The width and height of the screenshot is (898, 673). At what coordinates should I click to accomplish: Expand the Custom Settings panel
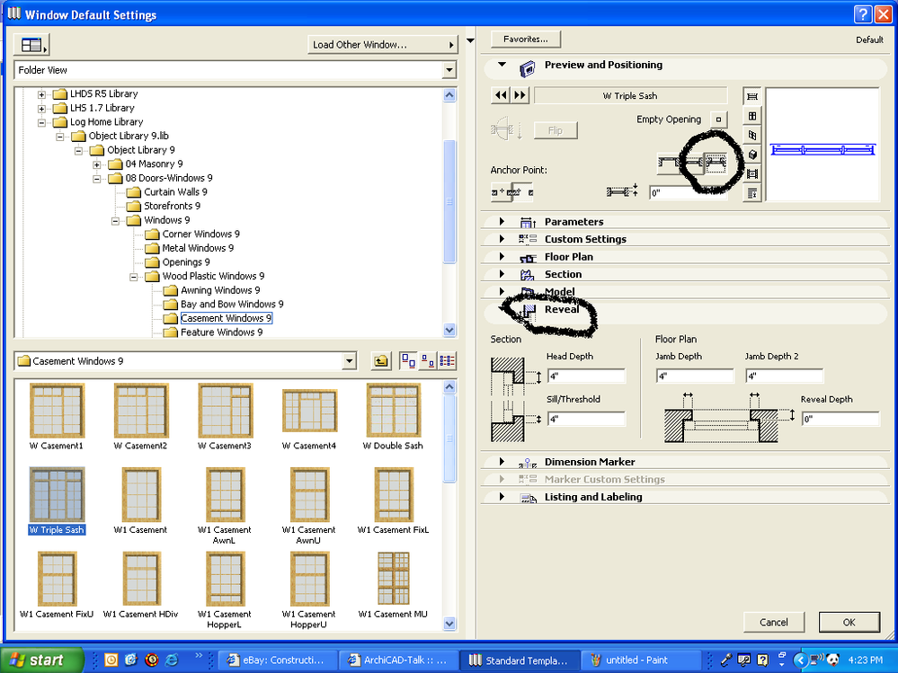[x=502, y=239]
